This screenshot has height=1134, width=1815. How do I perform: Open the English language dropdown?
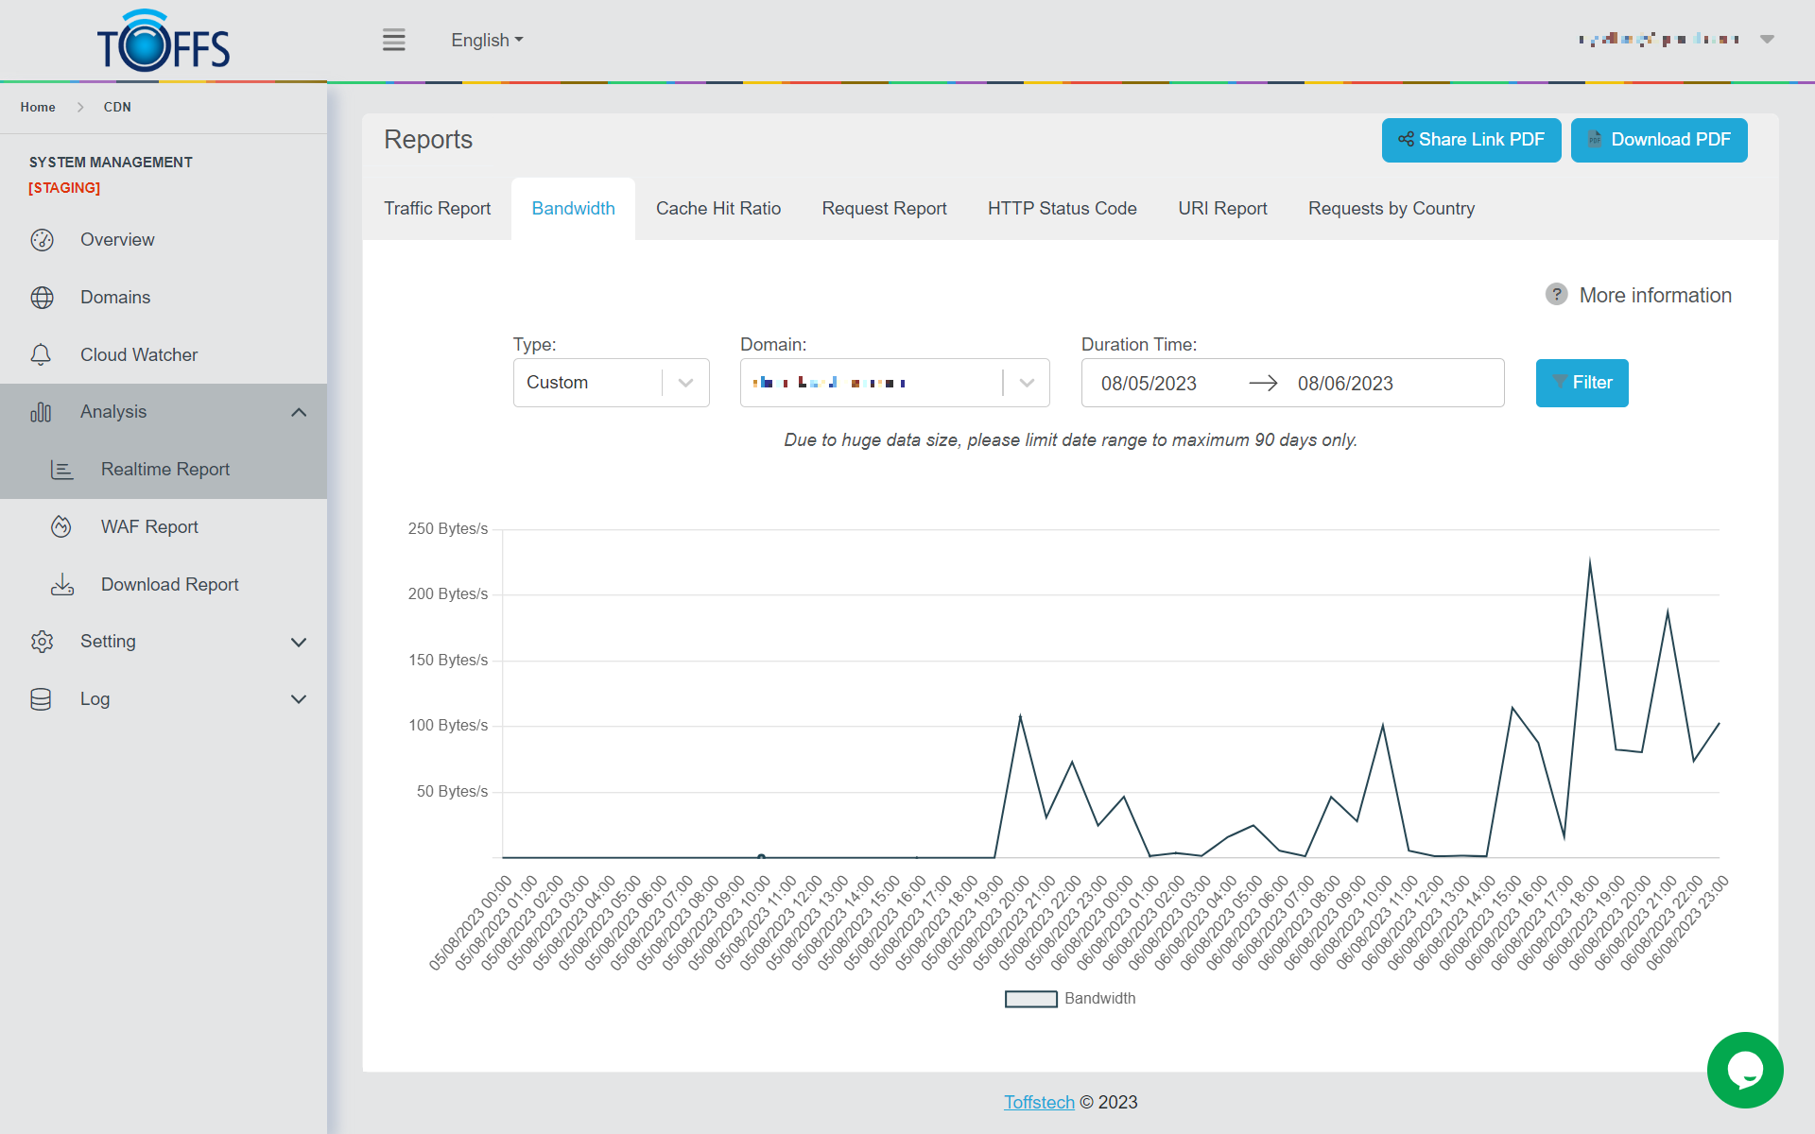pyautogui.click(x=487, y=41)
